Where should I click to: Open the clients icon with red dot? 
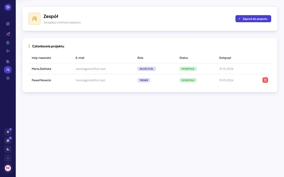(8, 34)
